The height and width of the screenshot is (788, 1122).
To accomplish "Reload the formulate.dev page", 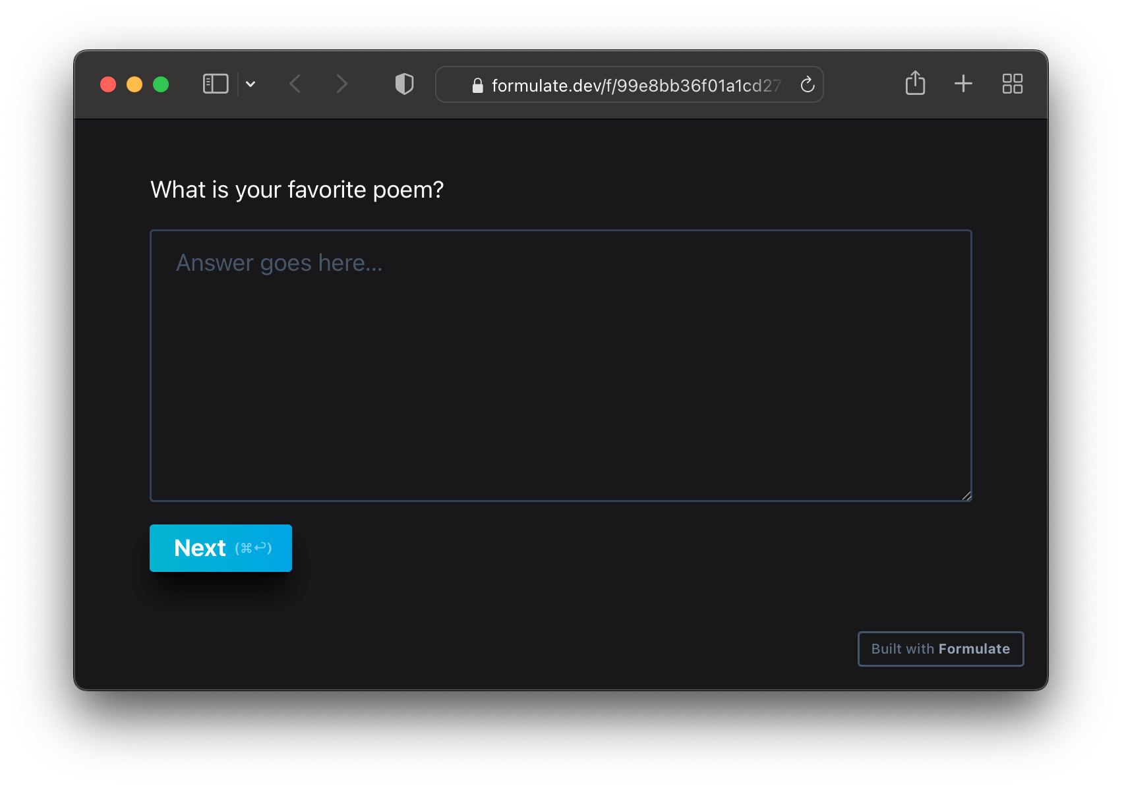I will click(807, 84).
